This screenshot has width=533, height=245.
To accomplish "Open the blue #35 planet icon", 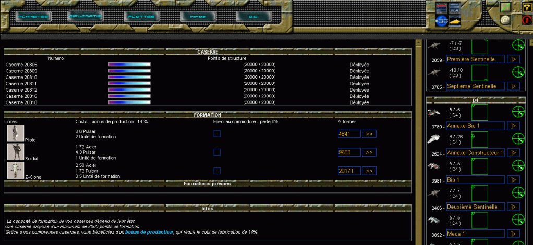I will (442, 21).
